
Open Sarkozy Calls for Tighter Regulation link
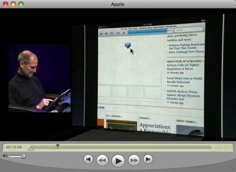[183, 67]
